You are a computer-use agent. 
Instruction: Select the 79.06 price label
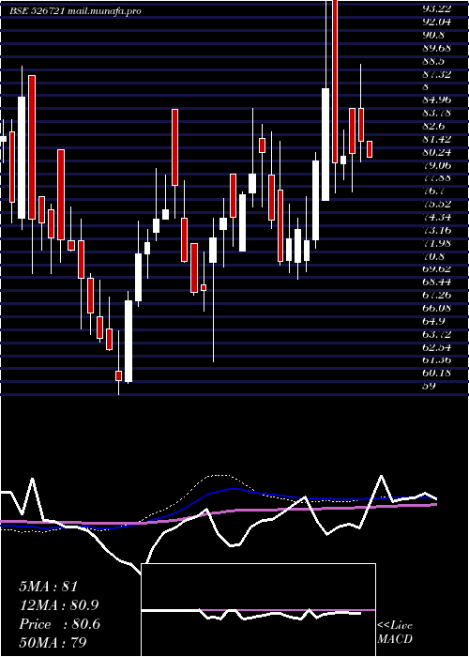point(437,165)
